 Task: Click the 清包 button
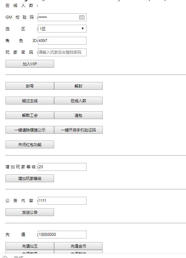click(x=78, y=115)
